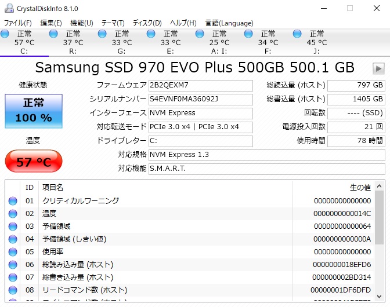Select the クリティカルワーニング attribute name
The height and width of the screenshot is (307, 390).
pyautogui.click(x=81, y=200)
